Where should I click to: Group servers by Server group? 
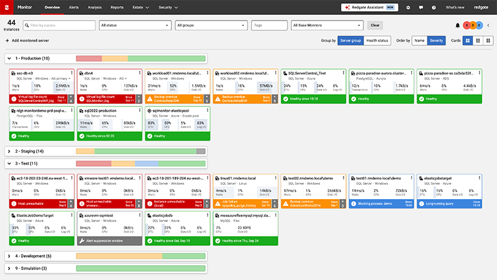pos(350,40)
